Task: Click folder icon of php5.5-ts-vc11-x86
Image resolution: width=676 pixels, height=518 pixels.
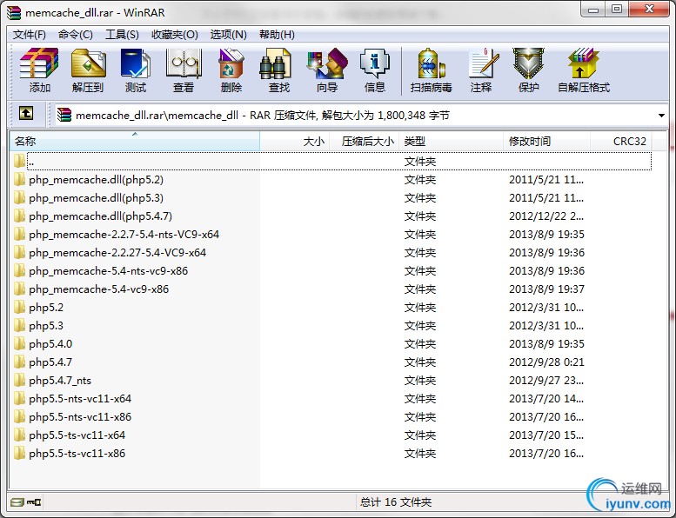Action: click(x=19, y=454)
